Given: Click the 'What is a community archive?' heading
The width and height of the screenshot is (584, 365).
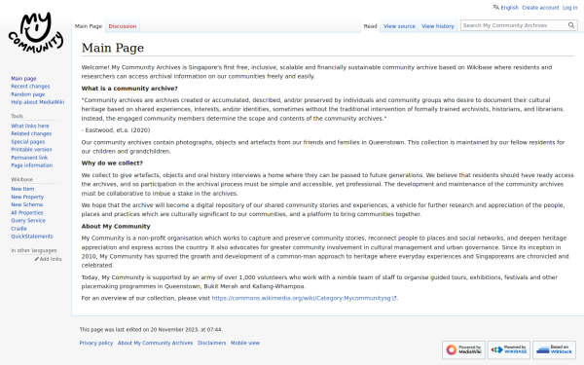Looking at the screenshot, I should 129,89.
